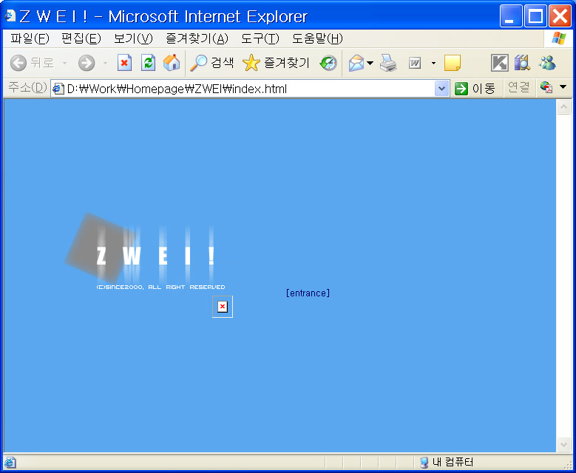Close the Internet Explorer window

pos(560,16)
